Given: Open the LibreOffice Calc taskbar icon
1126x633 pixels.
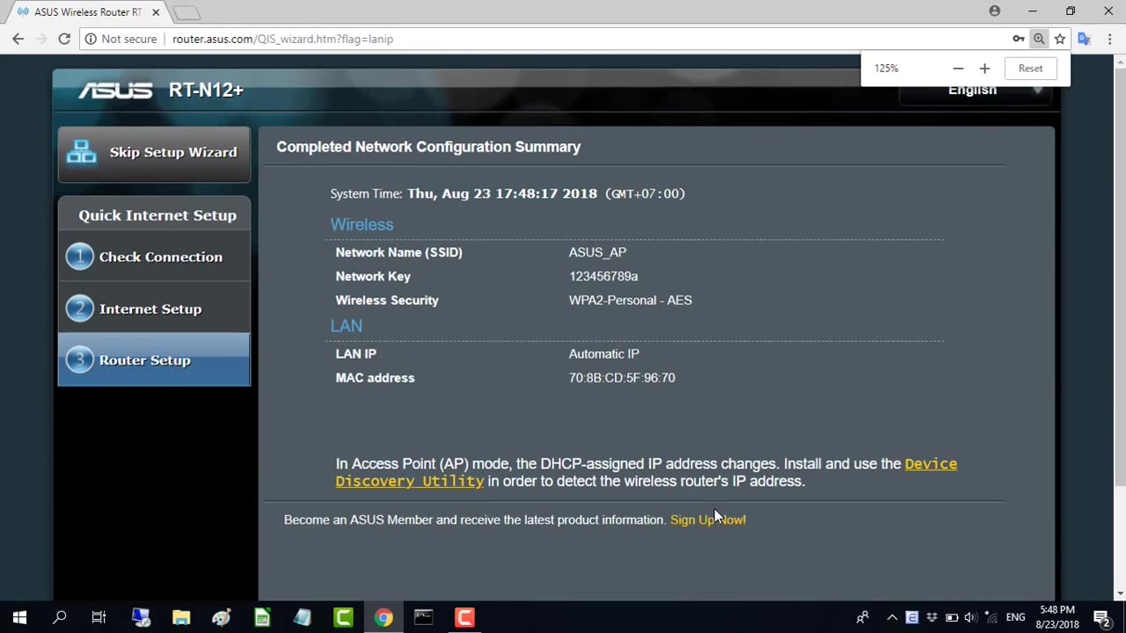Looking at the screenshot, I should coord(262,617).
